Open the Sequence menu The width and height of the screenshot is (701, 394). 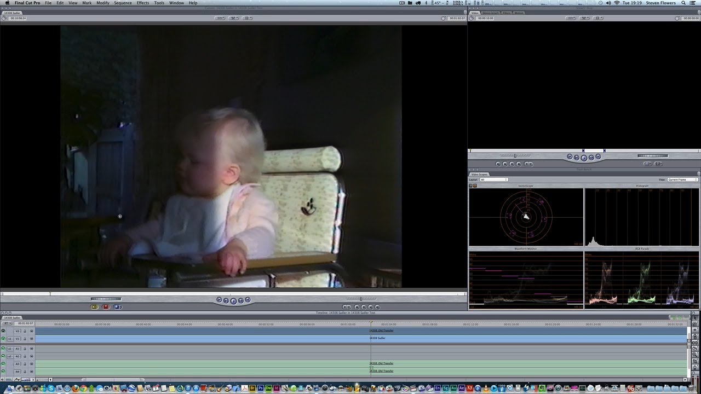point(123,3)
